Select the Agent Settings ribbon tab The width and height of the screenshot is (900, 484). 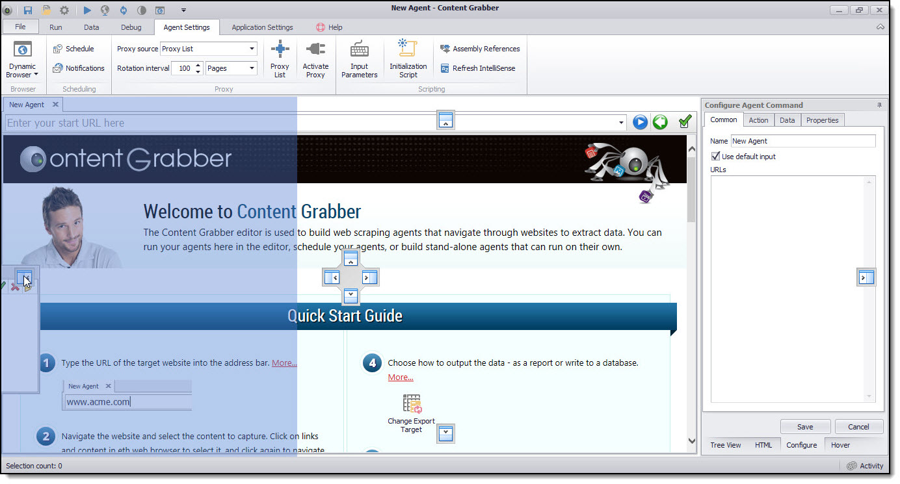[x=187, y=27]
